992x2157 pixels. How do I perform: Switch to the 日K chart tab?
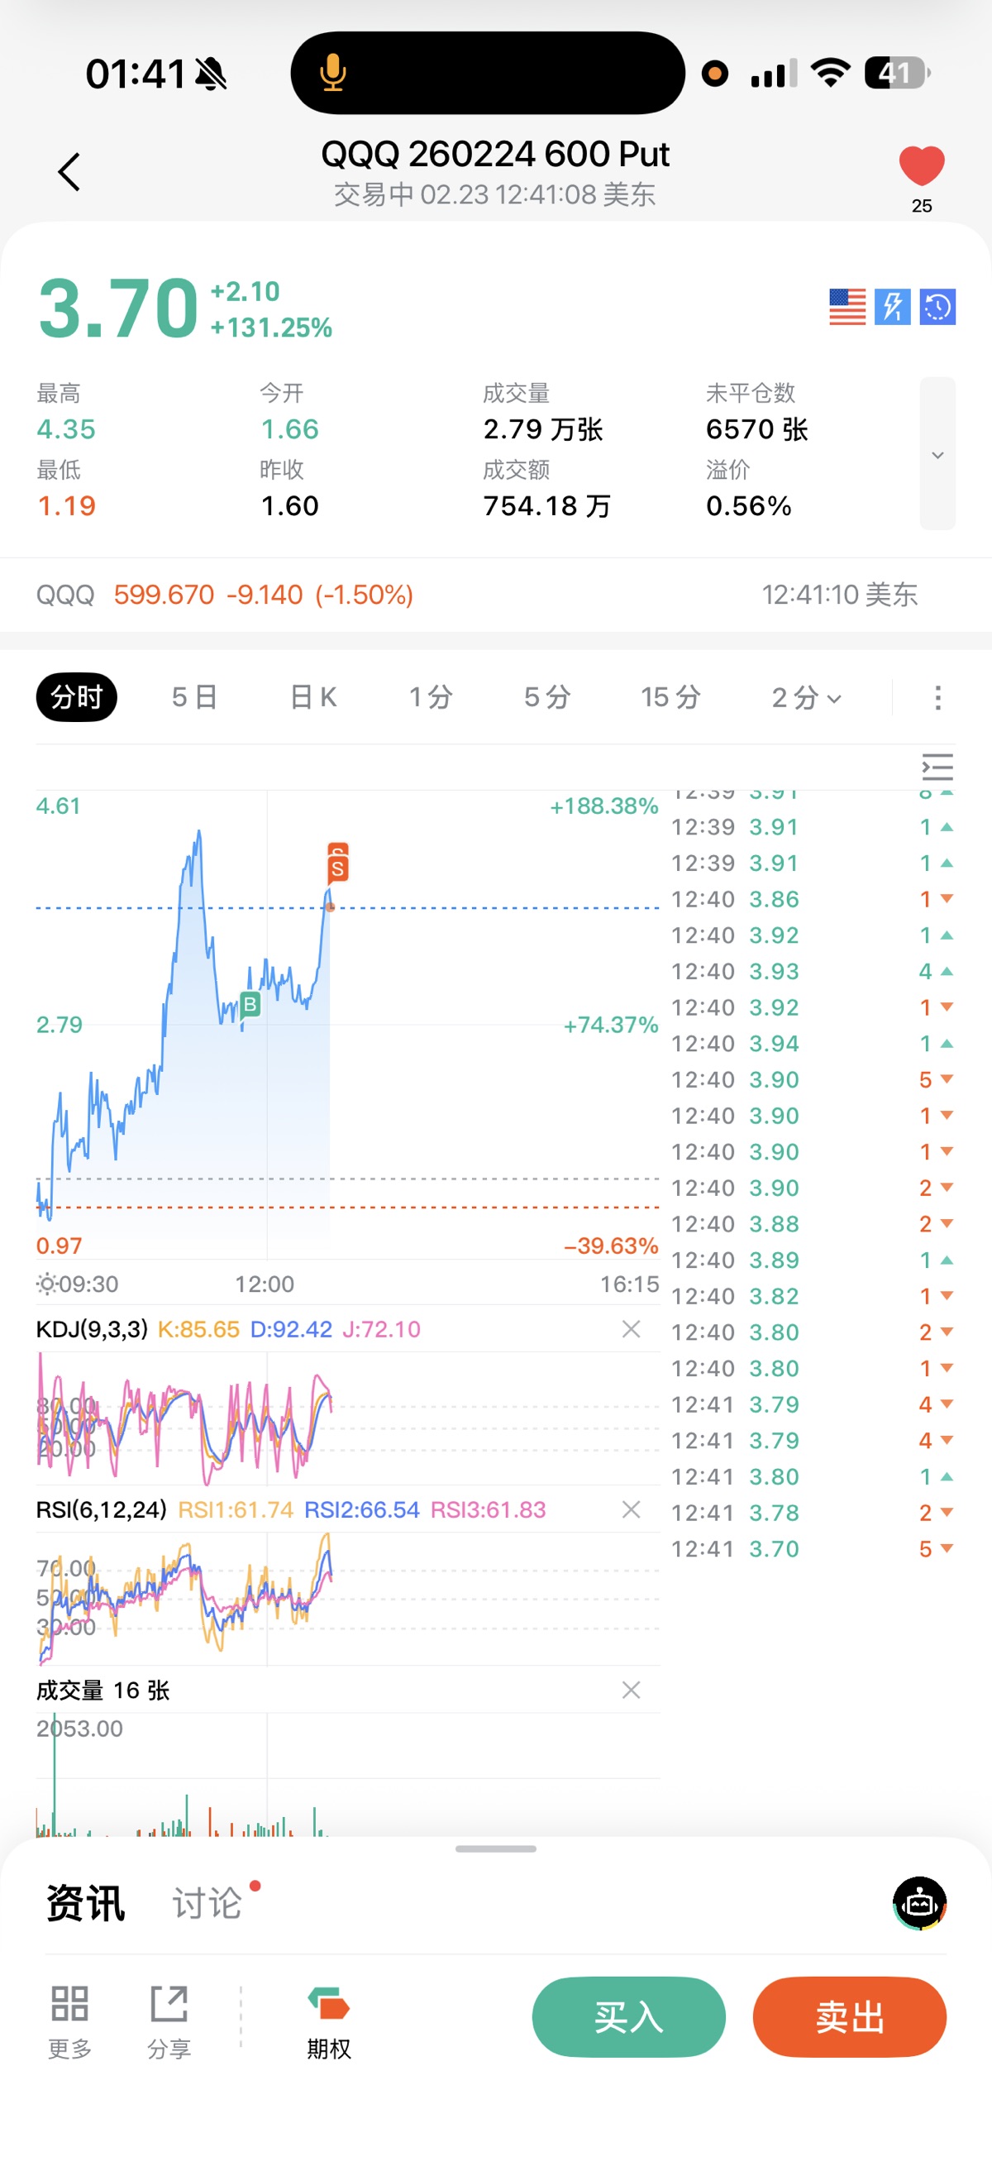[x=313, y=696]
